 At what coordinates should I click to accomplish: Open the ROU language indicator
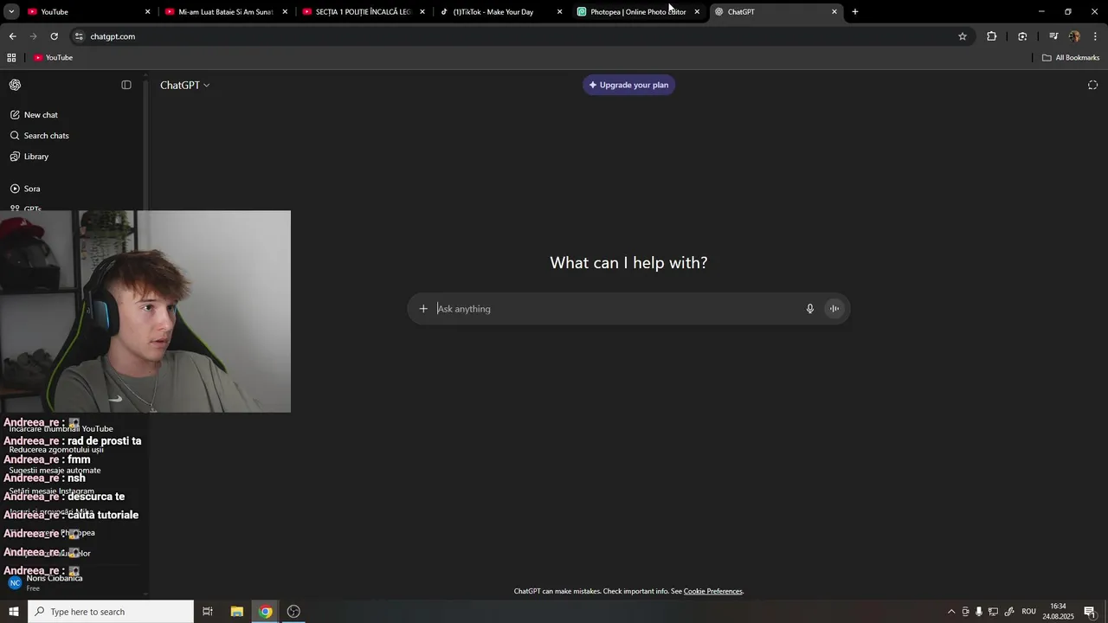[x=1029, y=612]
